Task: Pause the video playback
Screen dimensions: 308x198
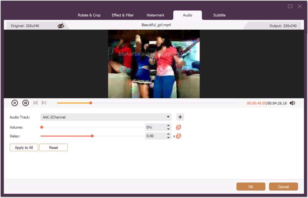Action: point(15,103)
